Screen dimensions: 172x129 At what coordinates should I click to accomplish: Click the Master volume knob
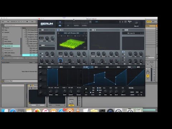click(x=136, y=23)
